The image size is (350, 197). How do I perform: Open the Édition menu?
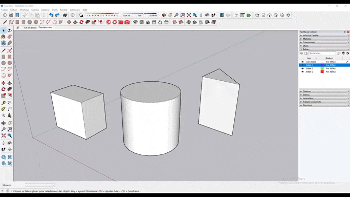(x=14, y=10)
